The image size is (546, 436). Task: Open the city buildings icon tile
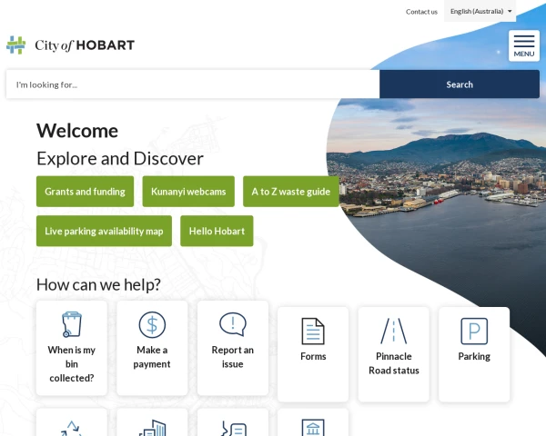[152, 427]
